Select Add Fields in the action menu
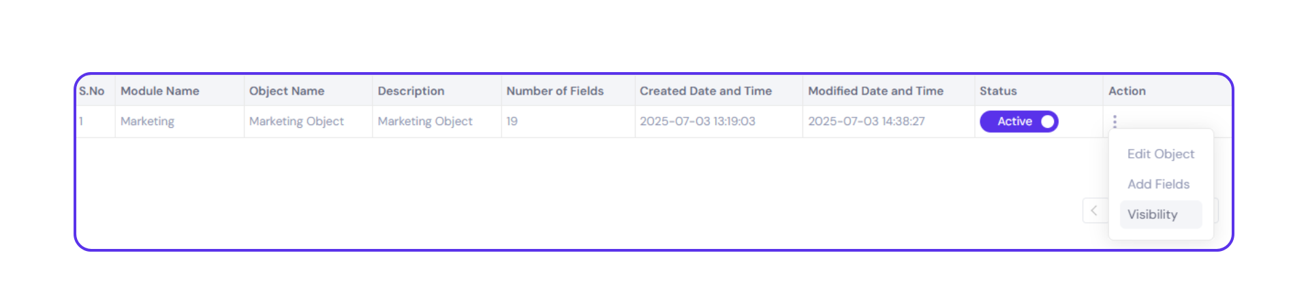The height and width of the screenshot is (302, 1308). coord(1158,184)
